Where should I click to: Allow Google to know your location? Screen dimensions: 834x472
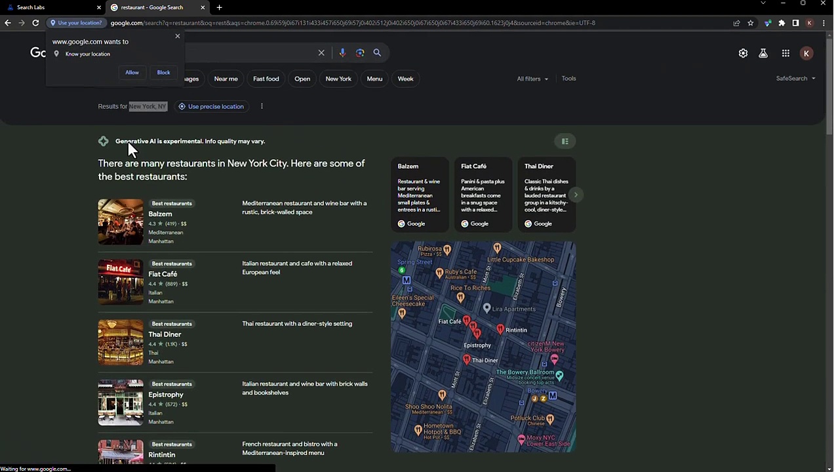[x=132, y=73]
